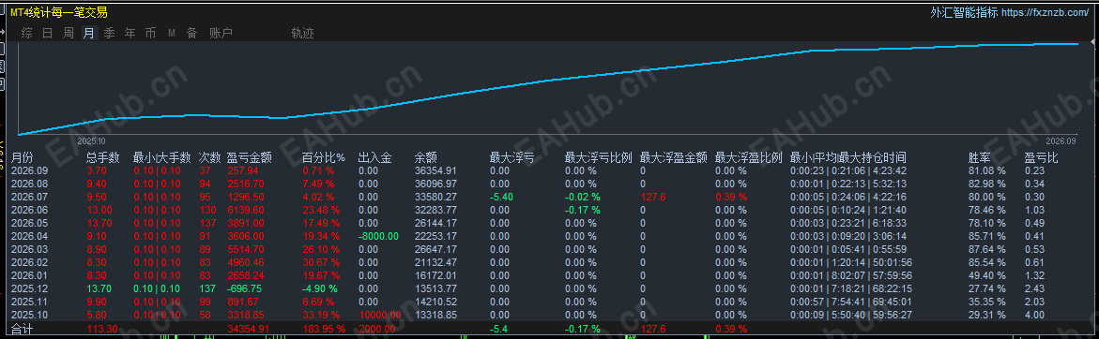Switch to the 年 yearly tab

130,33
